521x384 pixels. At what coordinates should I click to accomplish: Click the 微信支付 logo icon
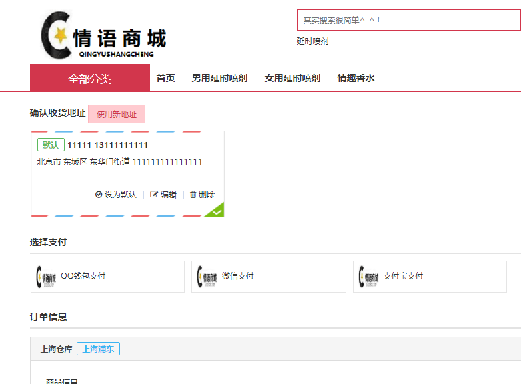(207, 277)
